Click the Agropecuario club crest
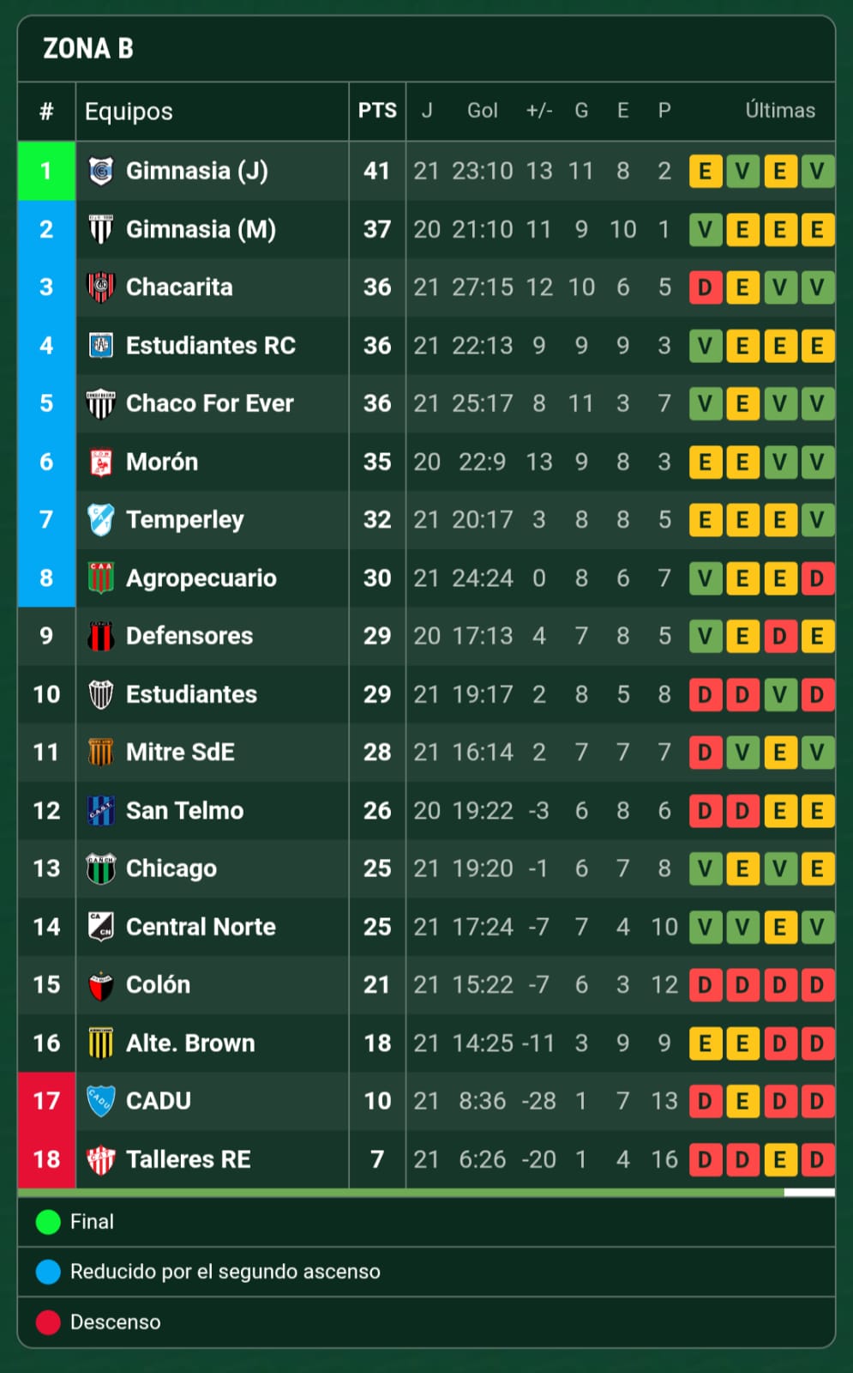The width and height of the screenshot is (853, 1373). tap(101, 578)
